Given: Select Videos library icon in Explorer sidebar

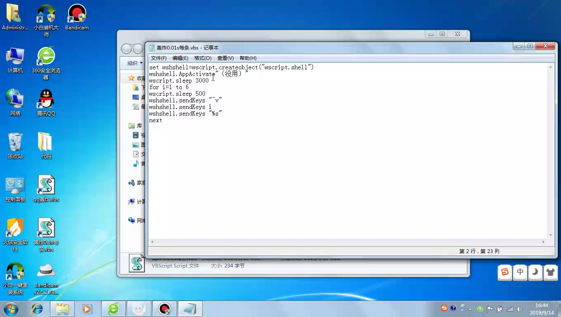Looking at the screenshot, I should pyautogui.click(x=136, y=135).
